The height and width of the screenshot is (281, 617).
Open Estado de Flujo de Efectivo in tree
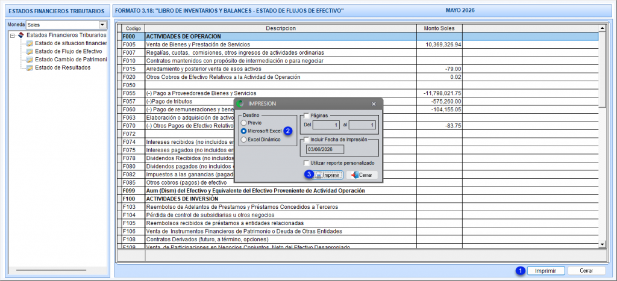coord(69,52)
